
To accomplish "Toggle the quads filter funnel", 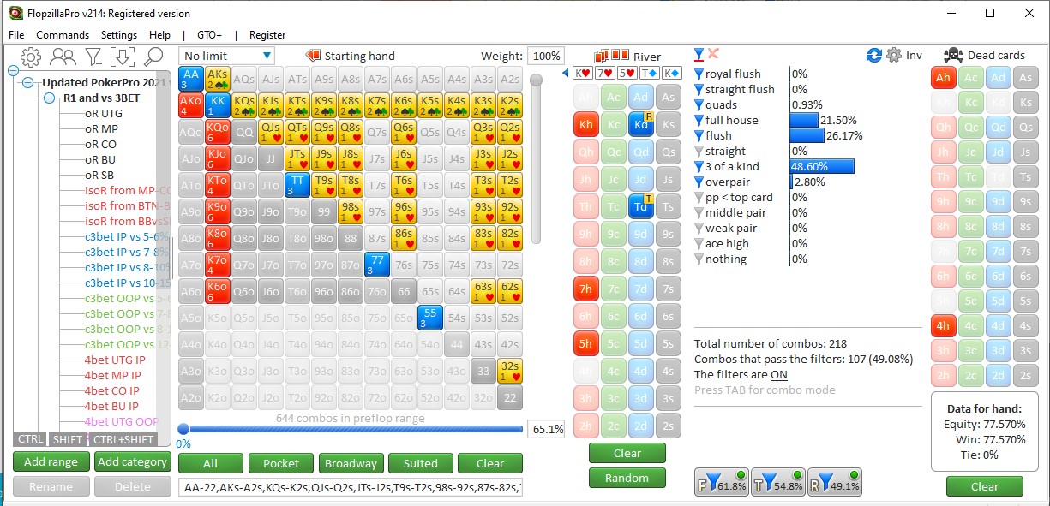I will click(x=699, y=105).
